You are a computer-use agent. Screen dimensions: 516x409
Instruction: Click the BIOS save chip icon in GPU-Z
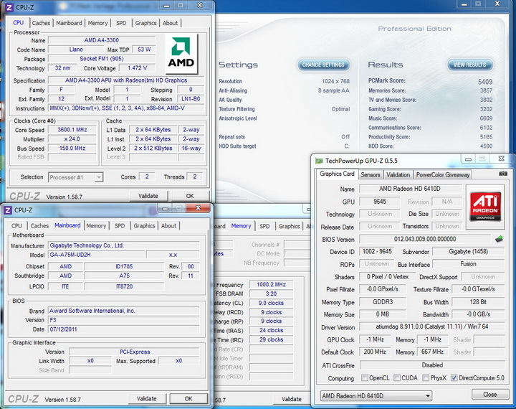click(499, 239)
